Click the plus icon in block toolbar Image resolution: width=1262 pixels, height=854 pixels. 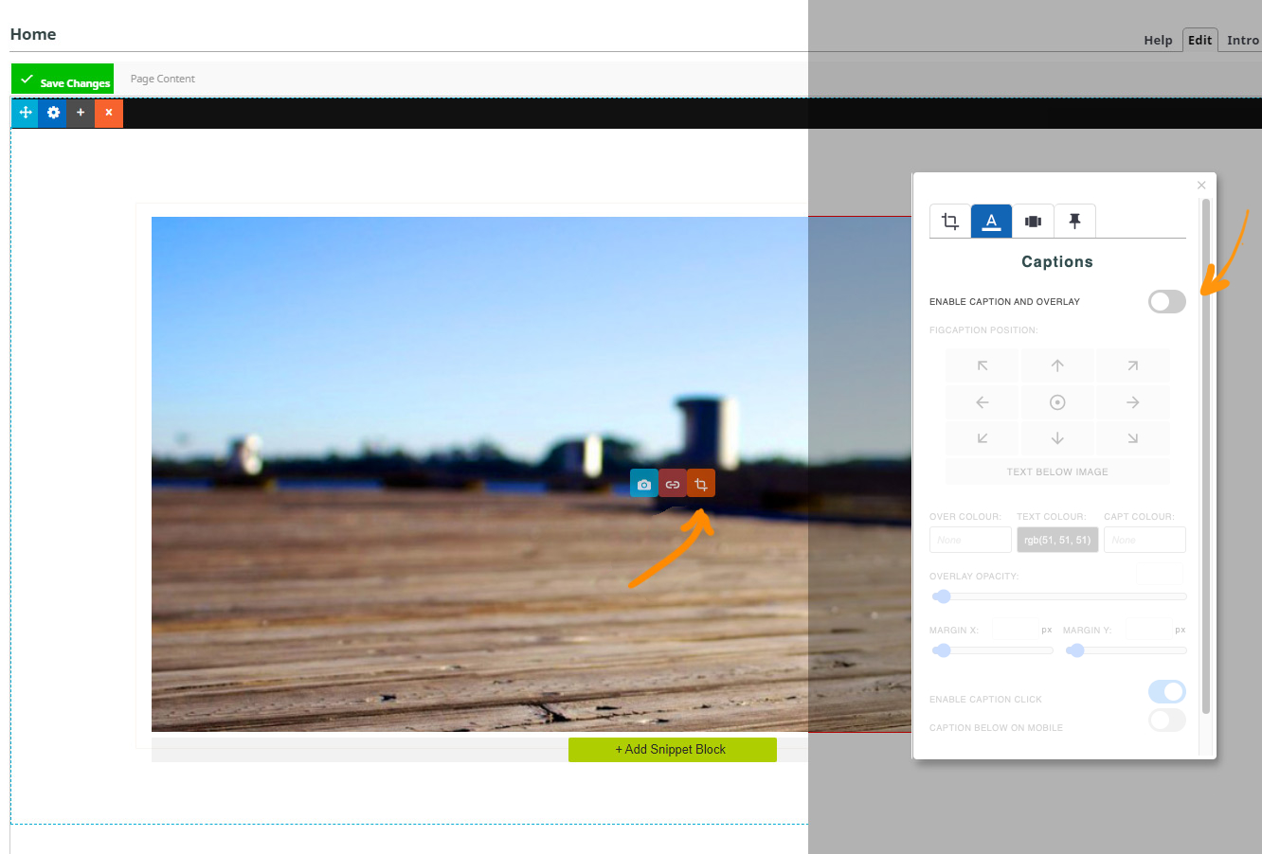click(x=81, y=113)
